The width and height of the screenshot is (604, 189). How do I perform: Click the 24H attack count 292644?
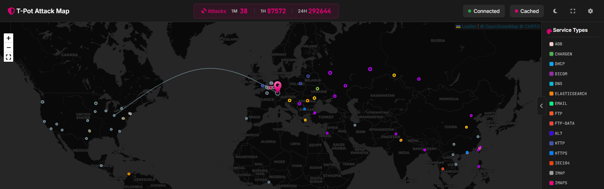pos(319,11)
